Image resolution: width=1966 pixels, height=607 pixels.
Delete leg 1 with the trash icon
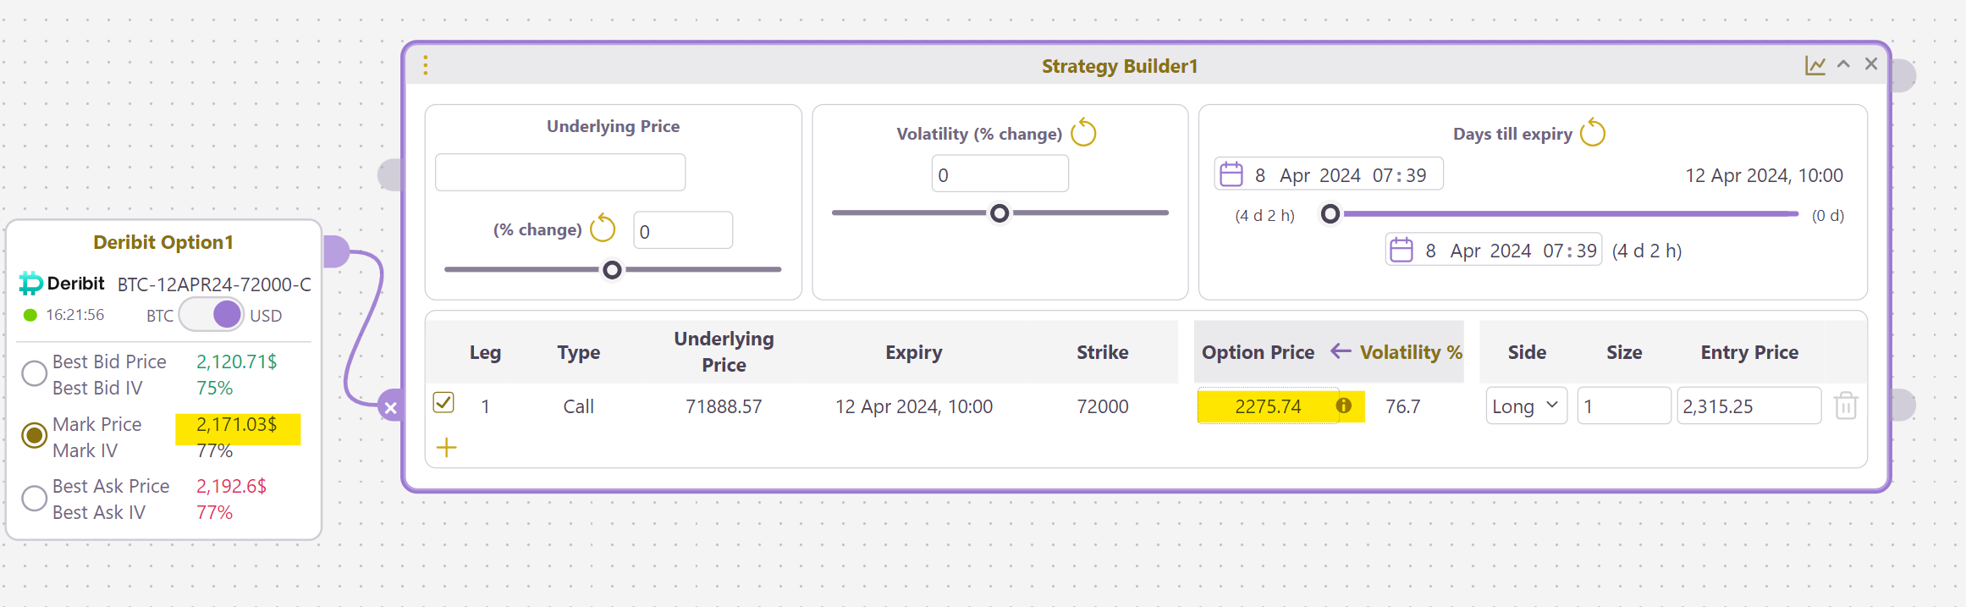coord(1846,406)
